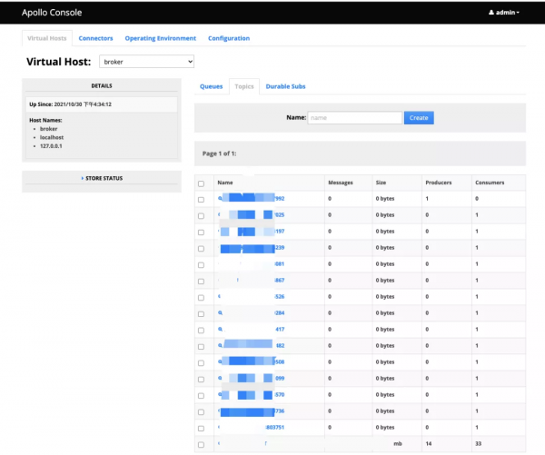Expand the Store Status section
This screenshot has height=455, width=545.
102,178
